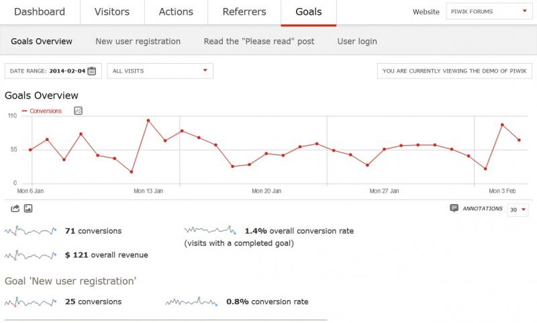Click the Annotations link

[x=483, y=209]
